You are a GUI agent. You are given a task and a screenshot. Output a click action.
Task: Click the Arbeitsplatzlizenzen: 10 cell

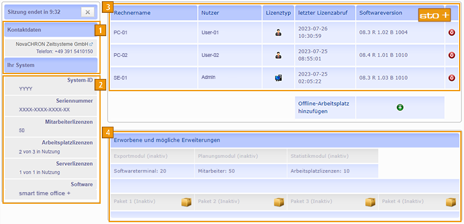point(333,171)
